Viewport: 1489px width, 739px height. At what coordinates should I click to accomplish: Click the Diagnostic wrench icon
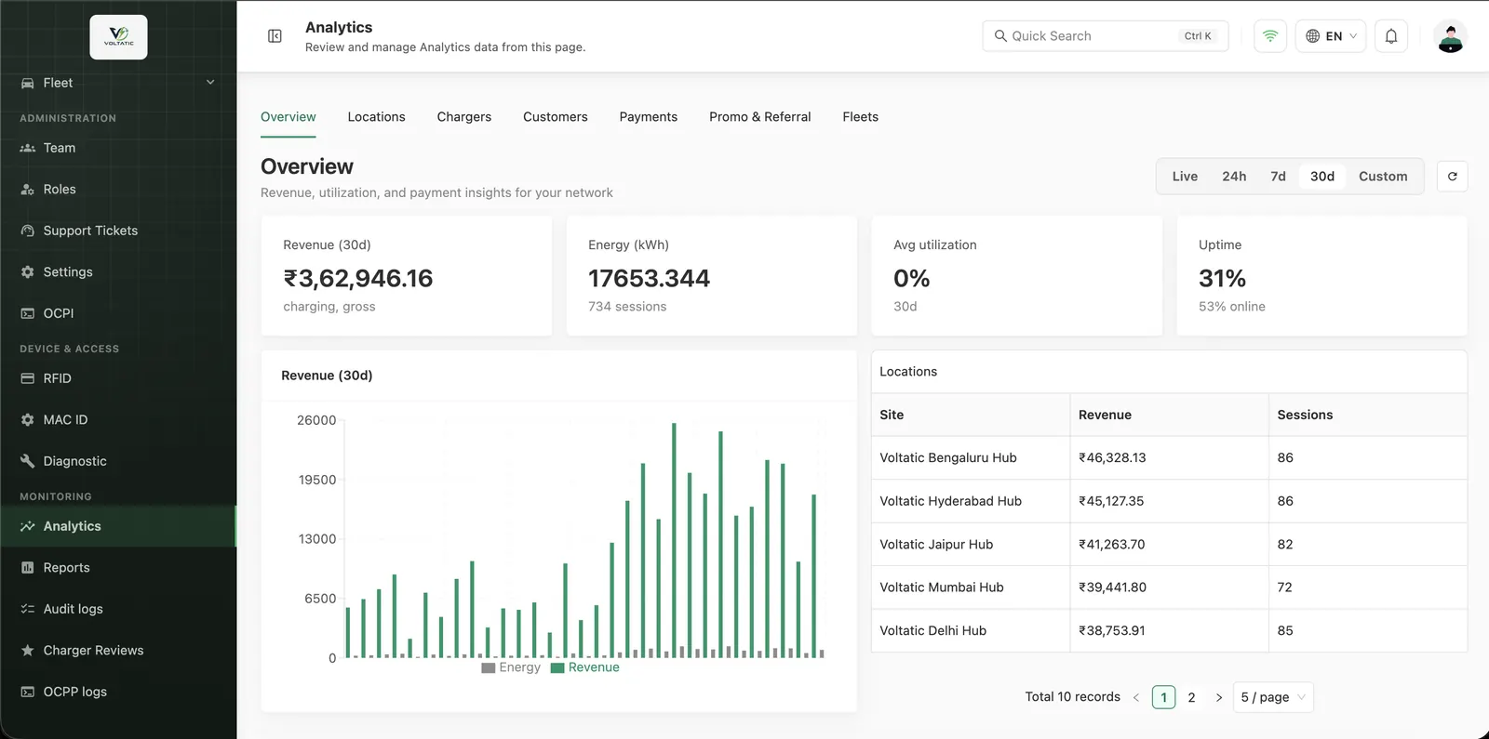click(28, 461)
